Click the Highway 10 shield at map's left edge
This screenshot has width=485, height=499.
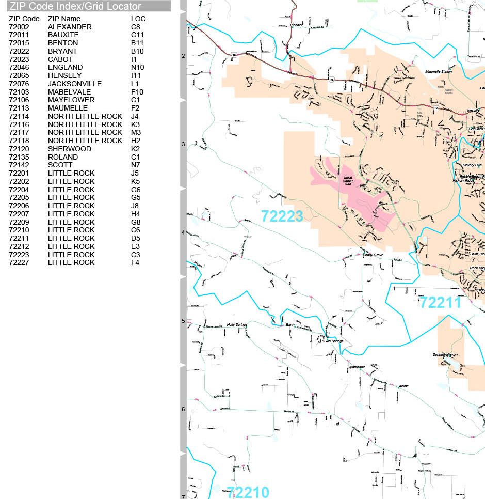[234, 55]
